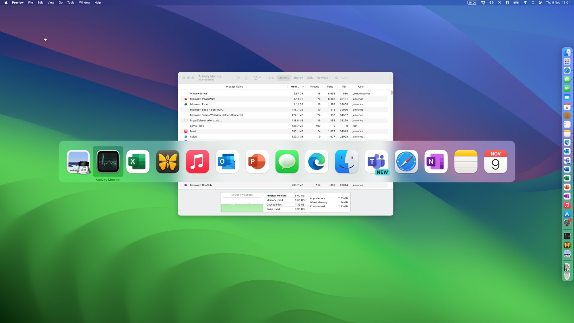
Task: Expand the ellipsis options dropdown in toolbar
Action: [257, 78]
